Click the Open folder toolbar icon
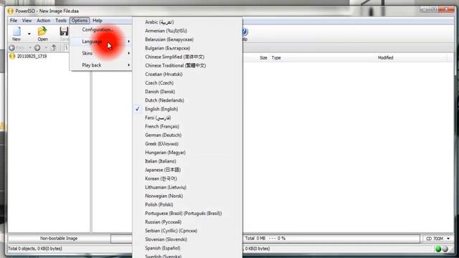The height and width of the screenshot is (258, 459). [42, 34]
